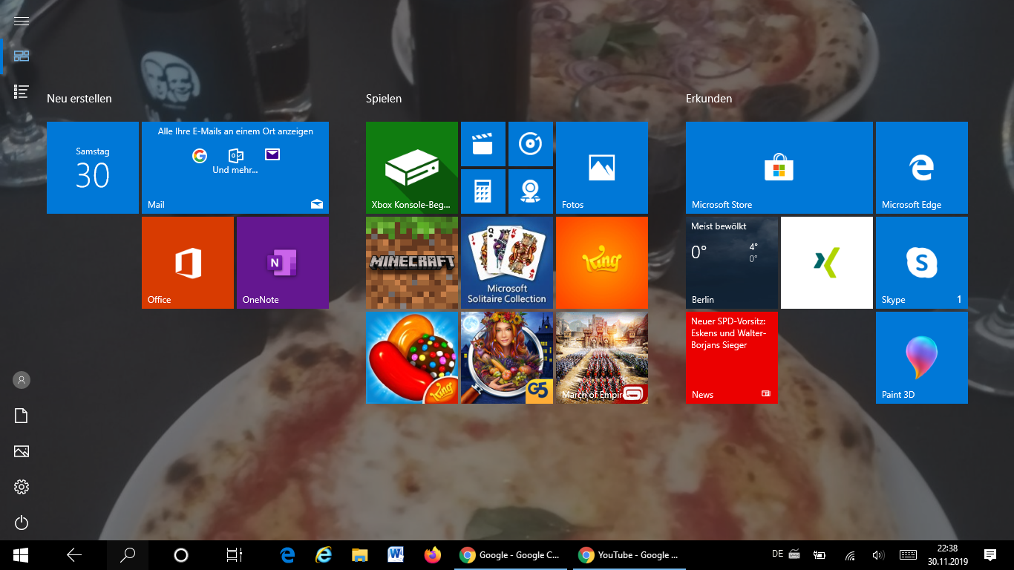Switch to the YouTube Chrome taskbar window

[x=629, y=555]
